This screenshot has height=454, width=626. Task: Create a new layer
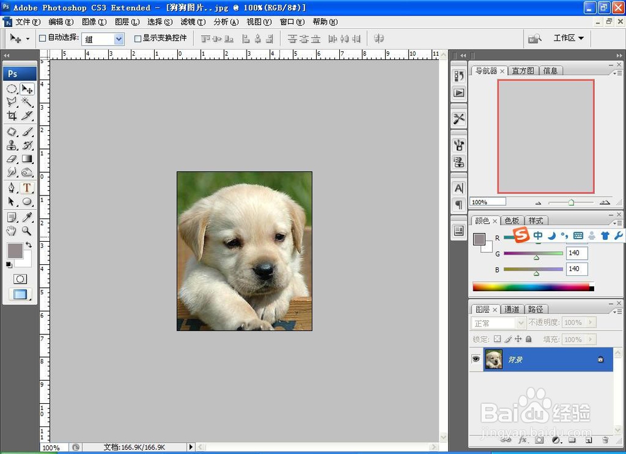(x=588, y=440)
